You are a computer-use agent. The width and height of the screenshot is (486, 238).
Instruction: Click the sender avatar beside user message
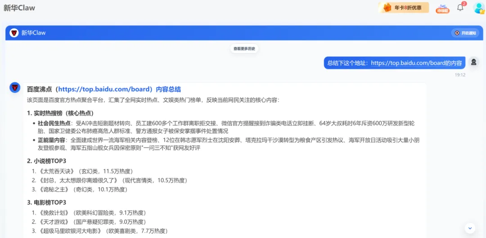(473, 62)
